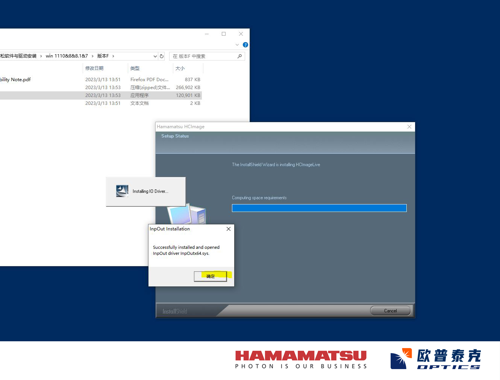Sort files by 修改日期 column
This screenshot has height=380, width=500.
click(94, 68)
